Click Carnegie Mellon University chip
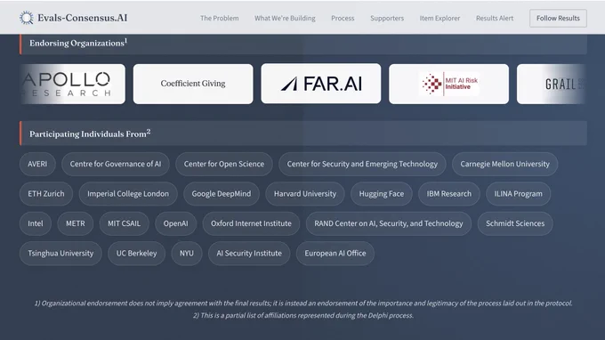The width and height of the screenshot is (605, 340). point(504,164)
